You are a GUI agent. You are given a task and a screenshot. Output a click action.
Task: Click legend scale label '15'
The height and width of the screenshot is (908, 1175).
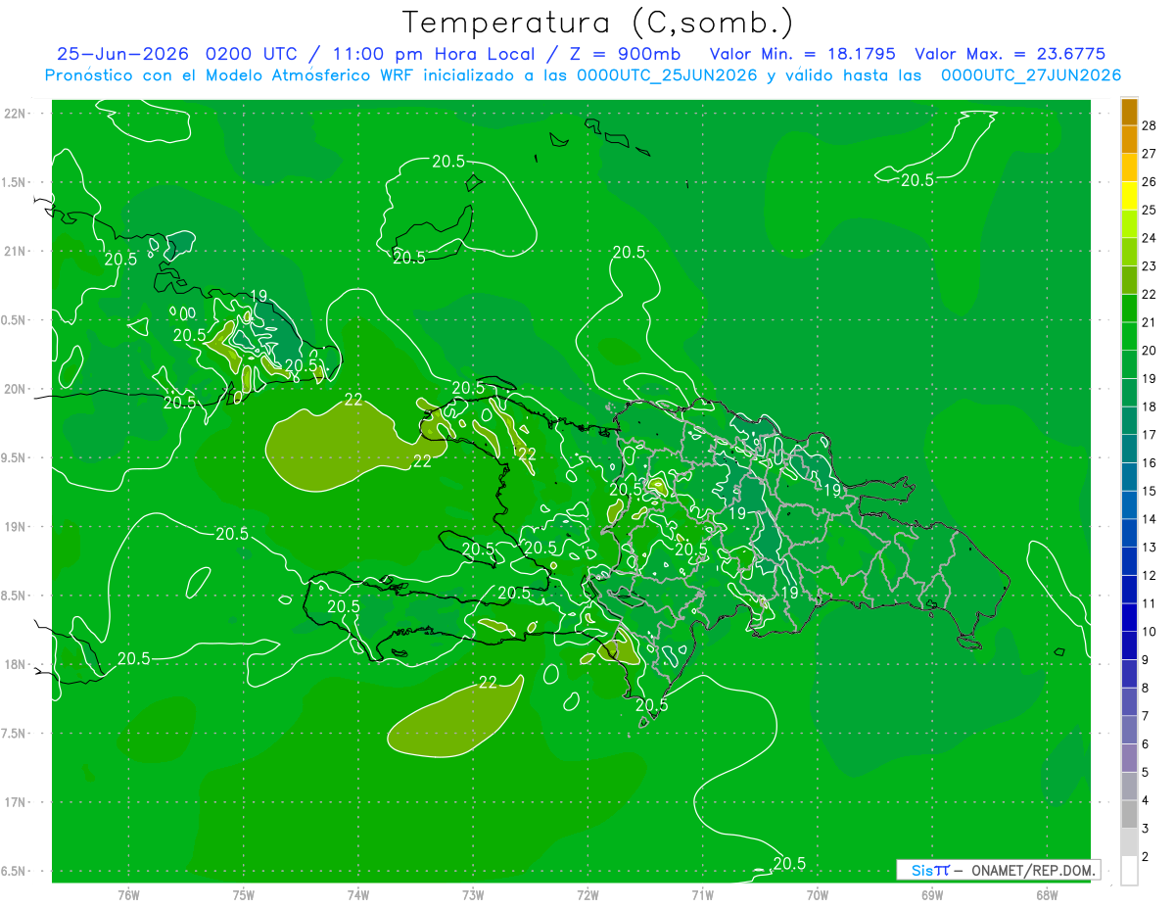(x=1150, y=491)
